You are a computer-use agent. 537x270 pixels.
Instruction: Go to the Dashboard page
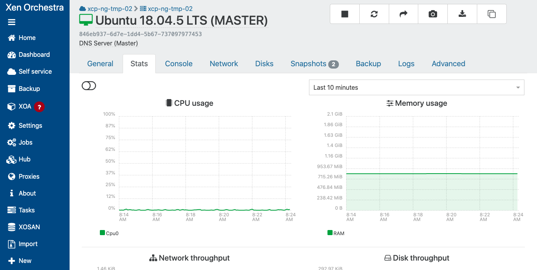[x=34, y=54]
